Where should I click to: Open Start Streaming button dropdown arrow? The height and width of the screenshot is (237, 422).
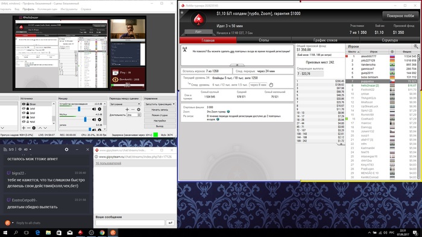(x=174, y=104)
